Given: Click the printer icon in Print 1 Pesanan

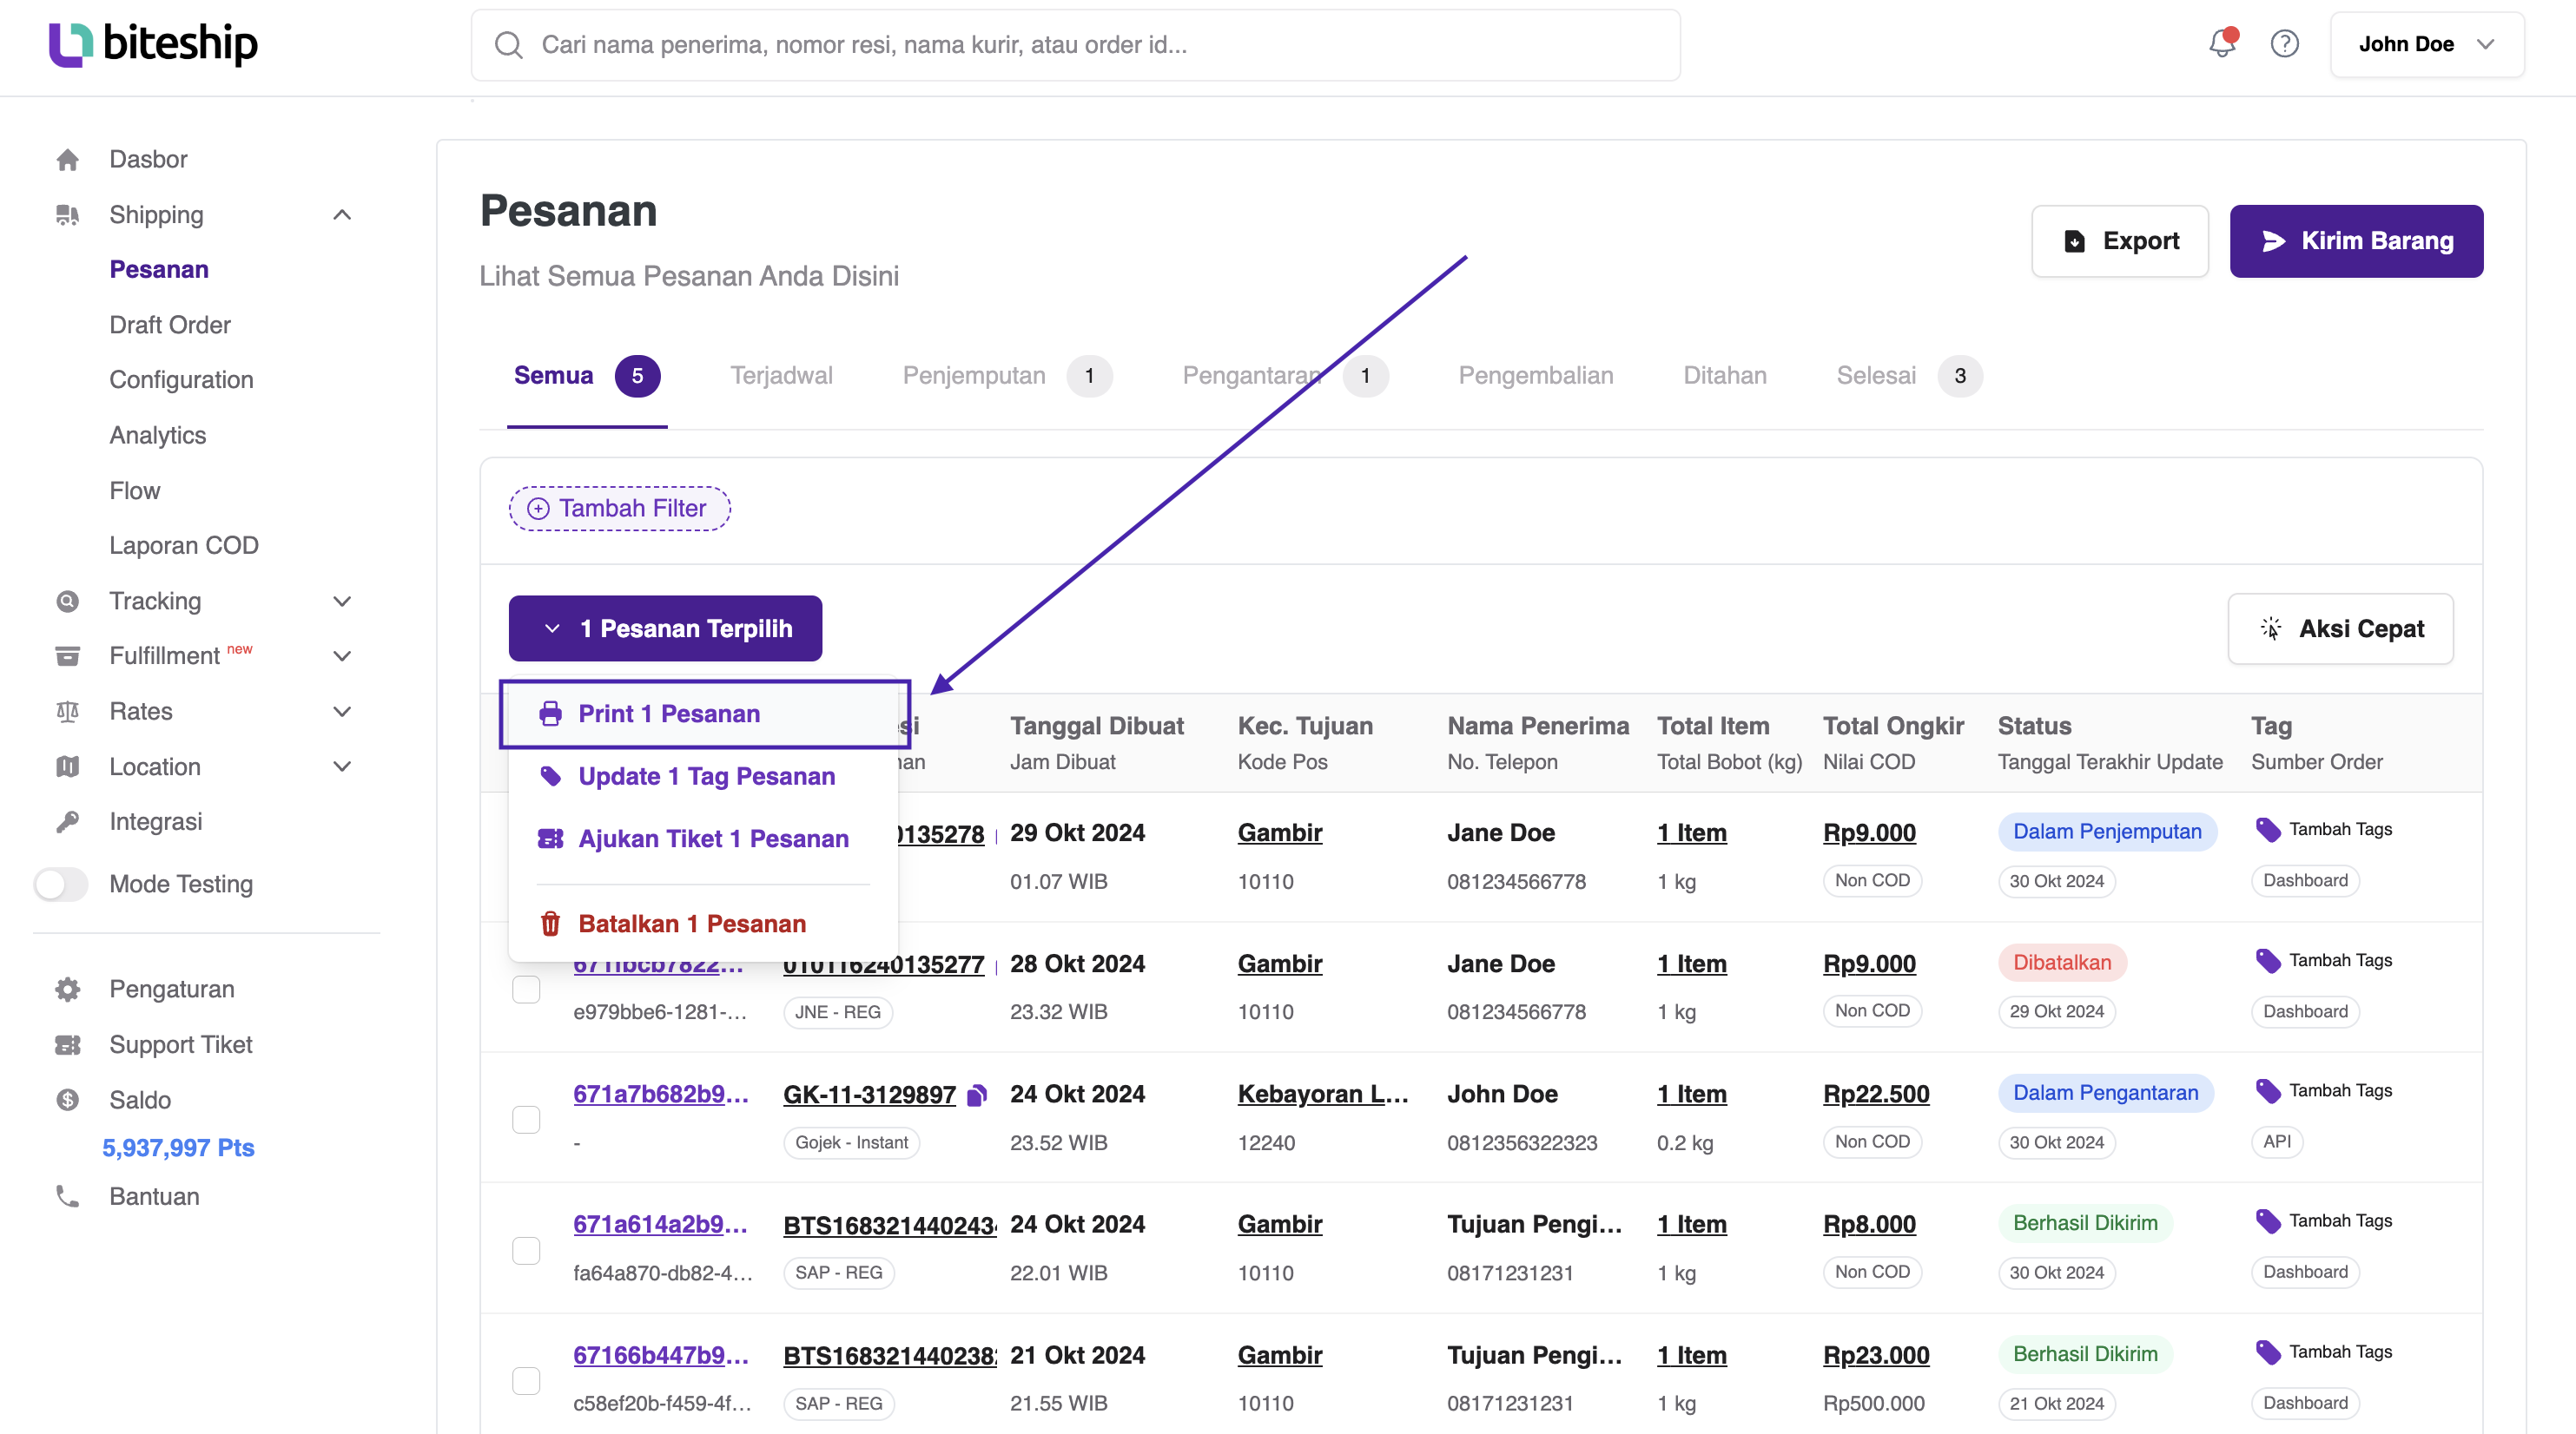Looking at the screenshot, I should (550, 714).
